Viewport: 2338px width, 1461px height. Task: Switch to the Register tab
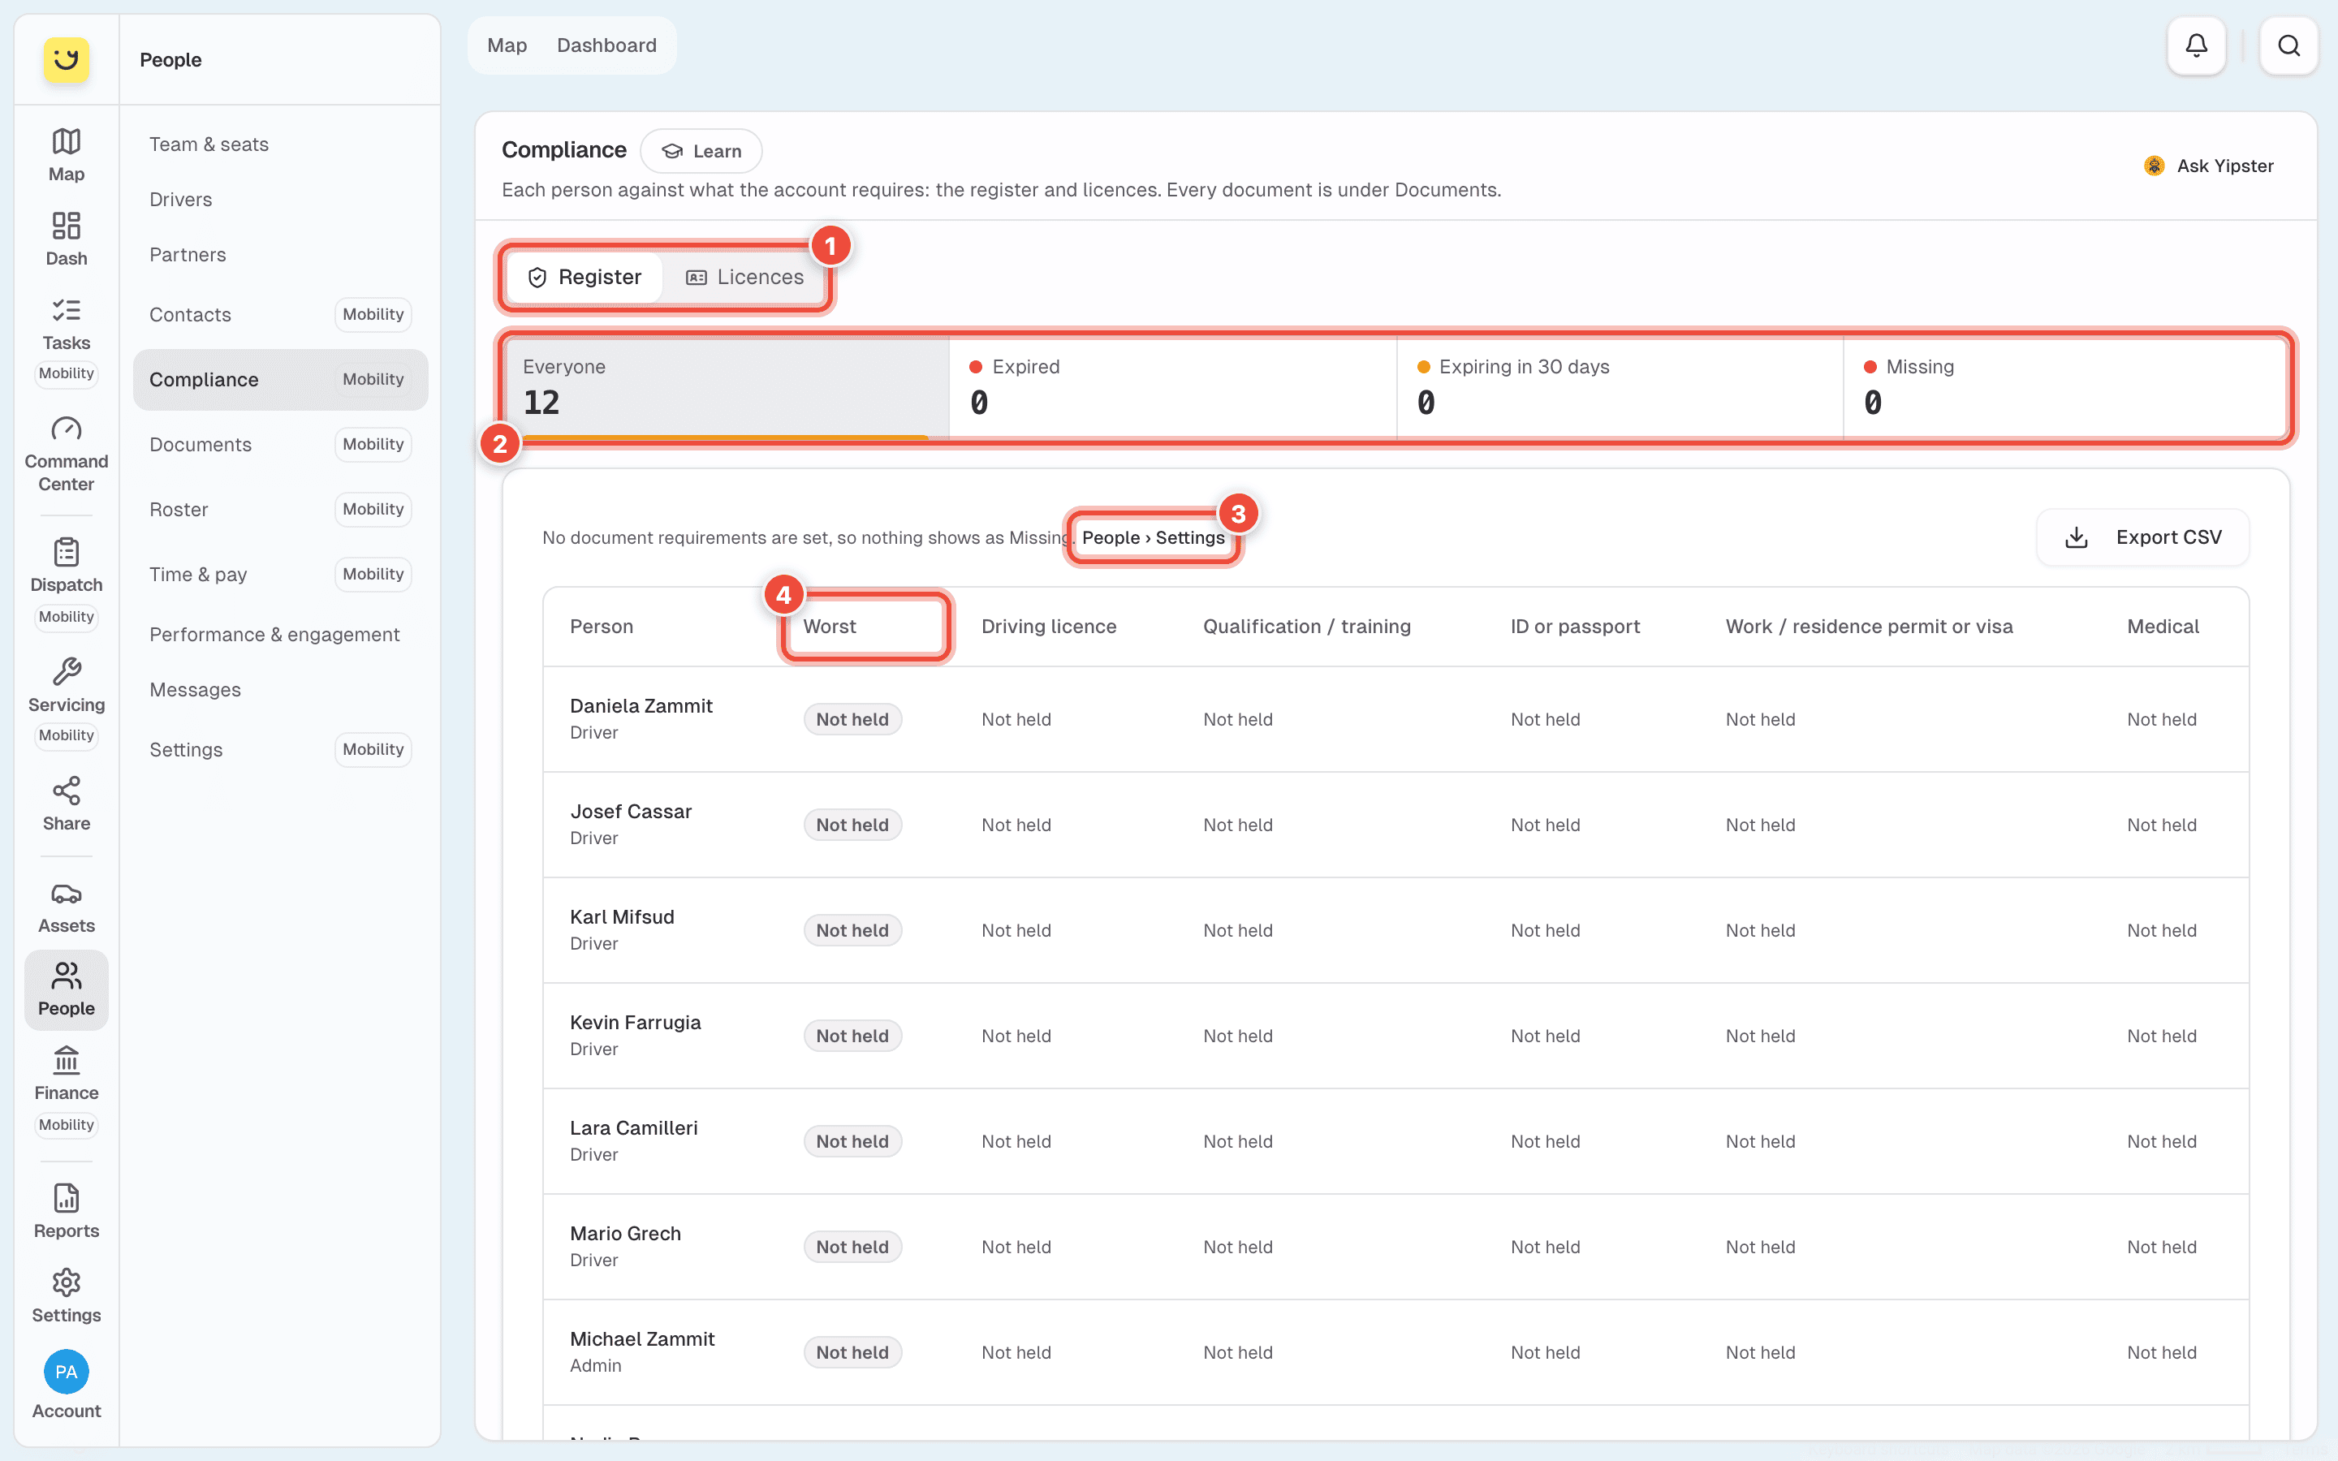coord(584,278)
